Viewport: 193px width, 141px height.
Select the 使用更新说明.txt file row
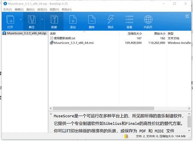coord(120,38)
